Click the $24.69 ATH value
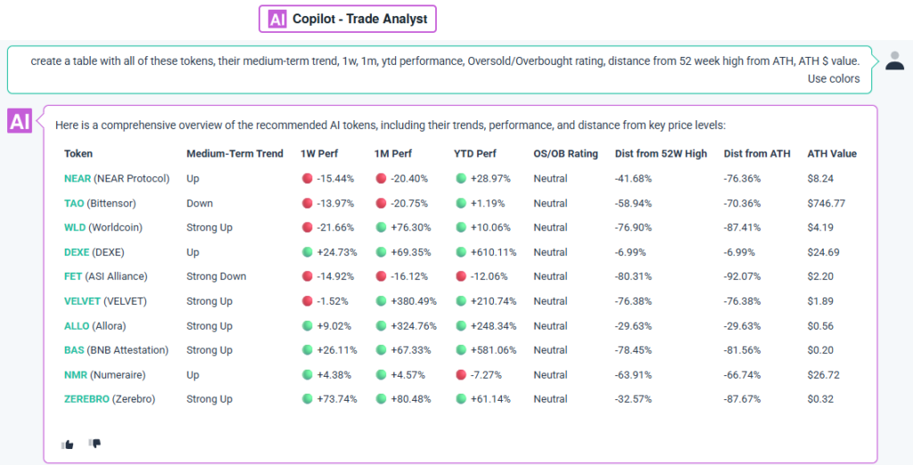913x465 pixels. pyautogui.click(x=823, y=253)
